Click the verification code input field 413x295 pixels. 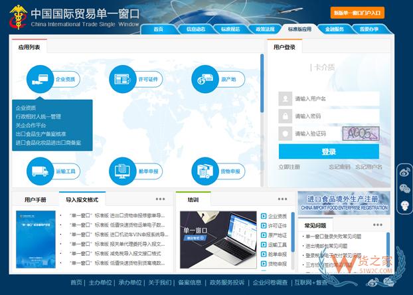click(x=317, y=134)
